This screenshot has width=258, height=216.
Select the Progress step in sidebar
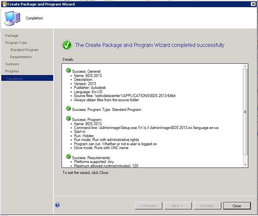coord(12,71)
